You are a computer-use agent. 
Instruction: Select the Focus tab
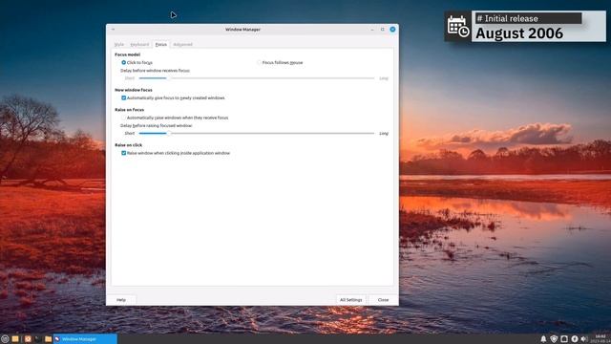pos(161,45)
